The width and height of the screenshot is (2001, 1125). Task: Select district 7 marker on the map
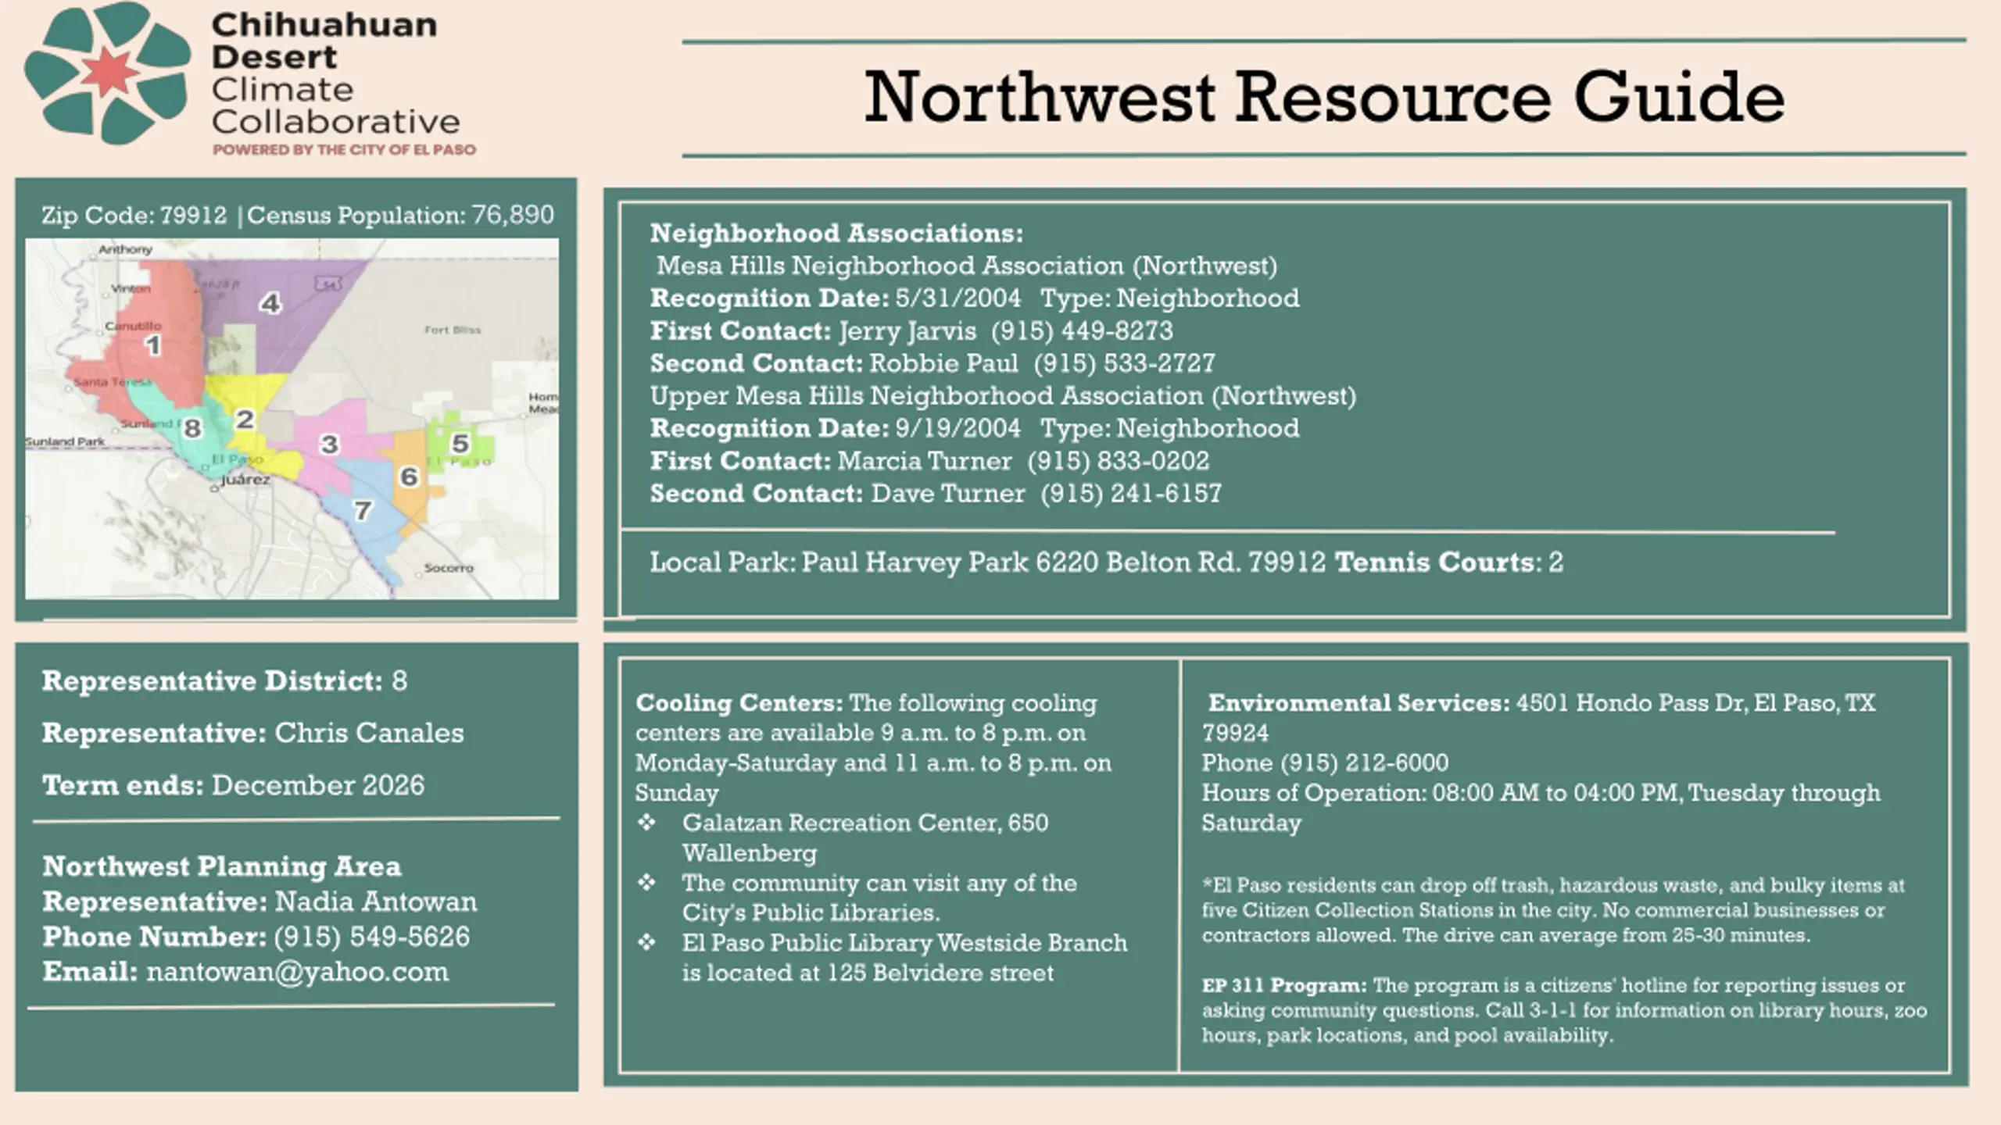361,511
